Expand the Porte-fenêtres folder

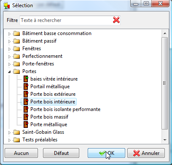pyautogui.click(x=9, y=64)
